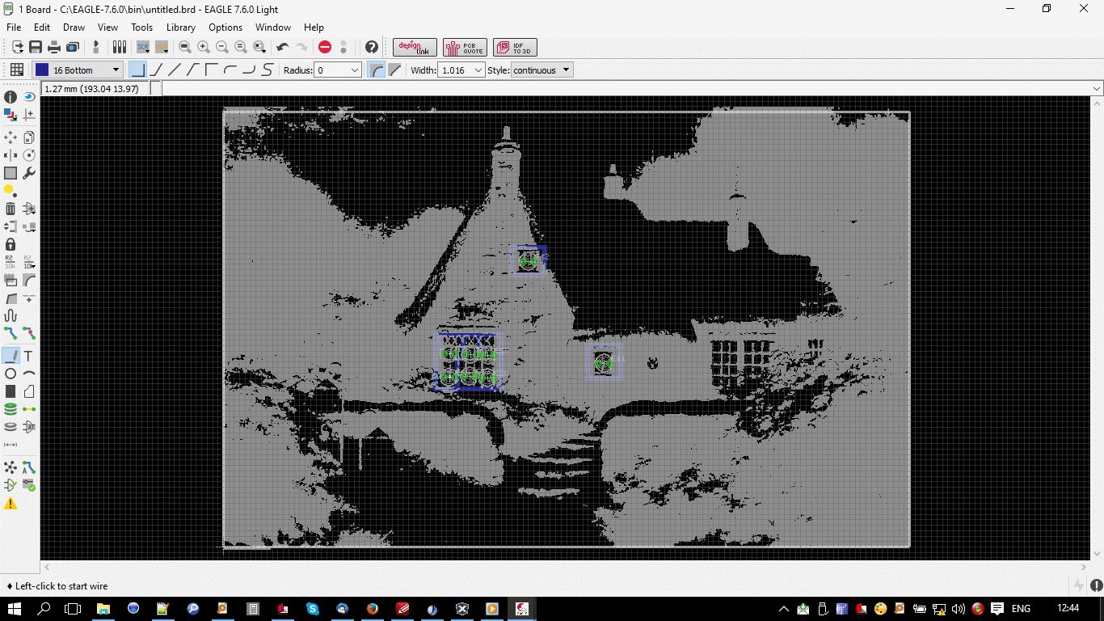1104x621 pixels.
Task: Open the Tools menu
Action: click(142, 27)
